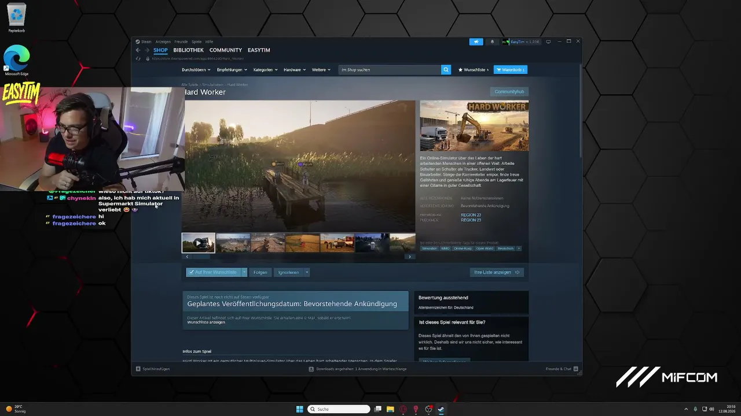
Task: Open the Hardware dropdown
Action: tap(294, 70)
